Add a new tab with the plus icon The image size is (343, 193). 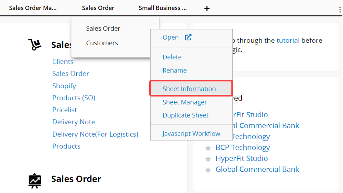(207, 8)
